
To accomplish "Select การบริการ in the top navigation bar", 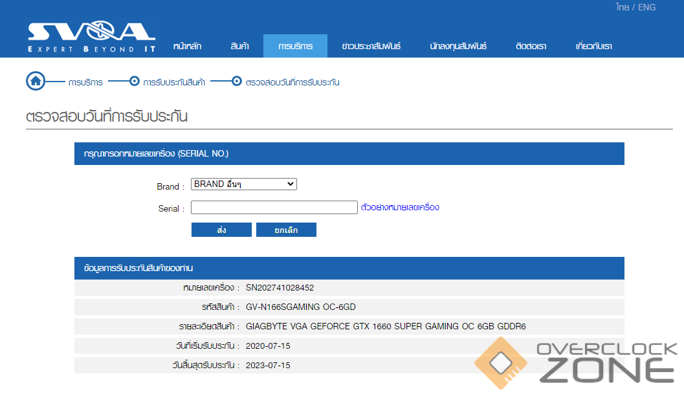I will coord(295,46).
